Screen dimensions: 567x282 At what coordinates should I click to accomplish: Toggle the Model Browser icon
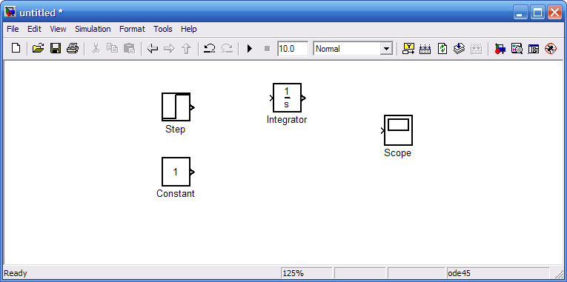point(534,48)
